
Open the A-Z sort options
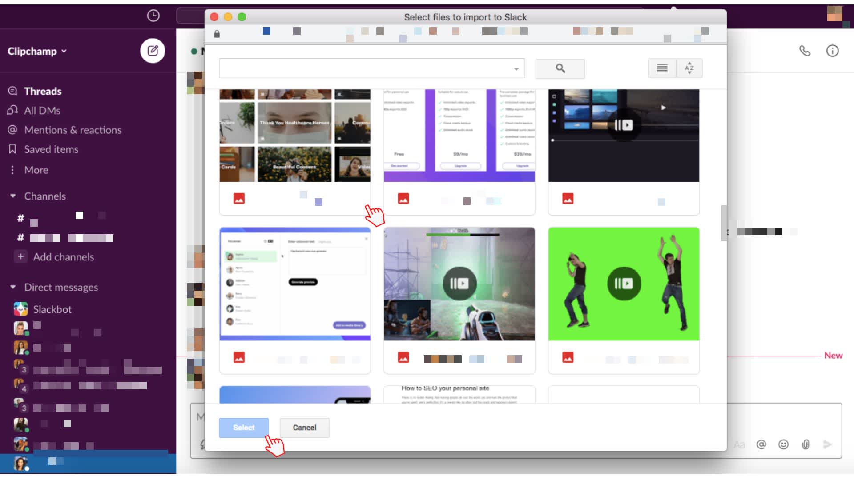tap(689, 68)
